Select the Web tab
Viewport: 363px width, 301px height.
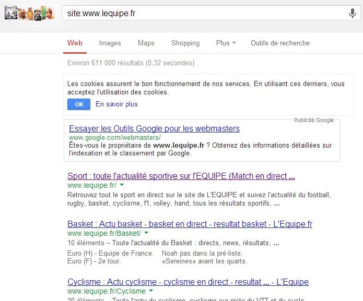pos(75,43)
